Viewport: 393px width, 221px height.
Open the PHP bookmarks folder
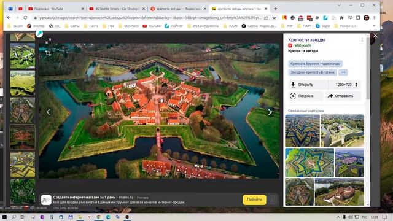click(287, 26)
